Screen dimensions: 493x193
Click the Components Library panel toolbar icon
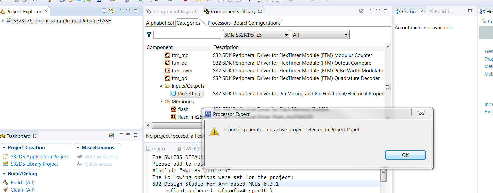click(361, 11)
